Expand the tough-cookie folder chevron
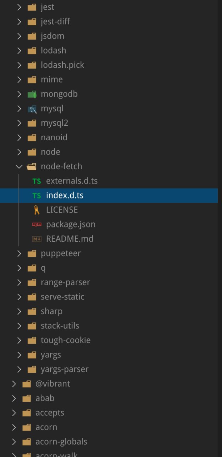The image size is (222, 457). tap(19, 340)
